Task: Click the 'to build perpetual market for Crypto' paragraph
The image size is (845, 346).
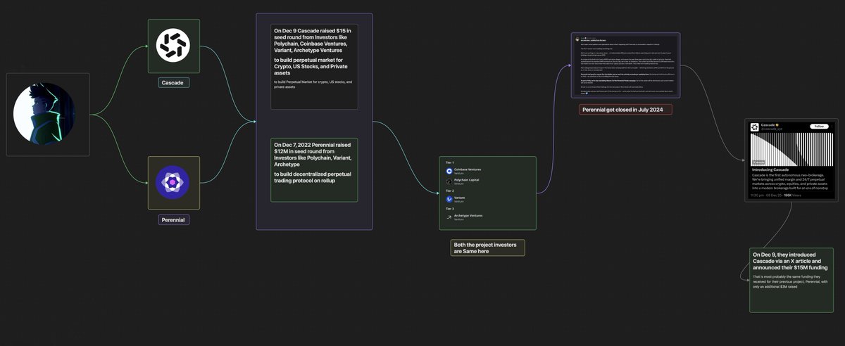Action: point(309,66)
